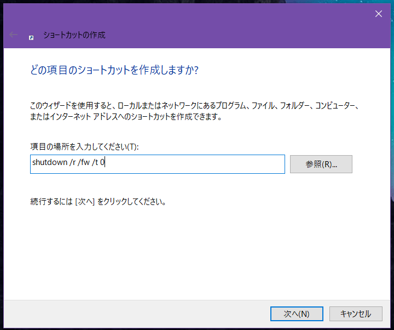Viewport: 394px width, 330px height.
Task: Click the /fw switch in the command text
Action: click(x=84, y=162)
